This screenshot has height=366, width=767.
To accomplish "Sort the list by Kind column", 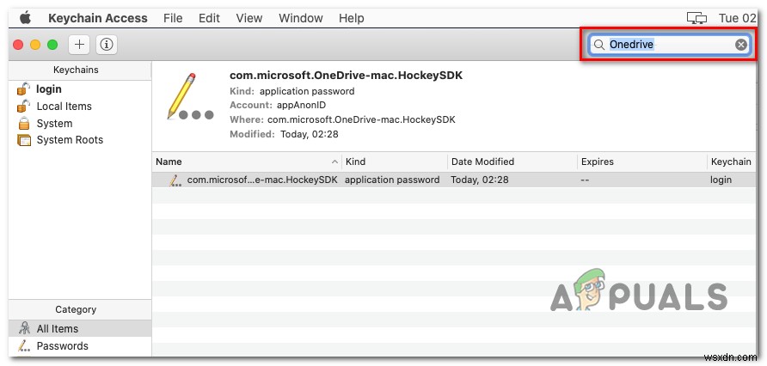I will 395,162.
